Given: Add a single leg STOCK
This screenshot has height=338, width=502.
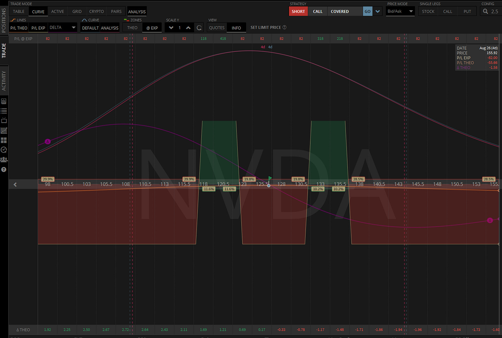Looking at the screenshot, I should pos(428,11).
